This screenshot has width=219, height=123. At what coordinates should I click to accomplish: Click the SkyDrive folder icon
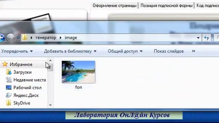click(9, 103)
